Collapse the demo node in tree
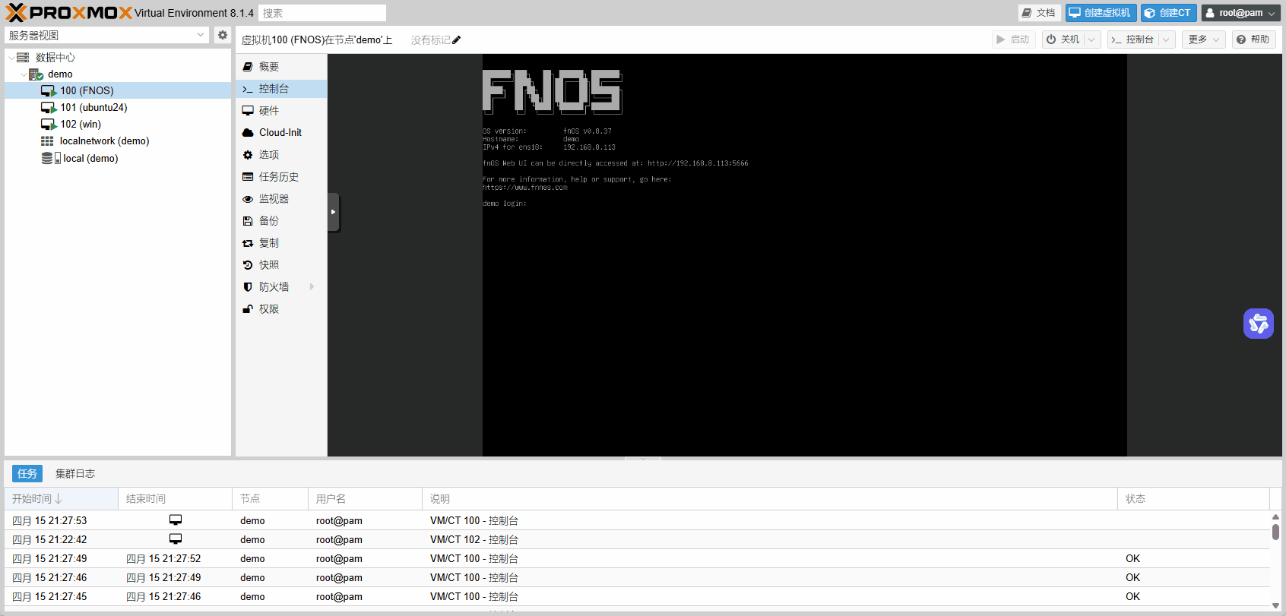This screenshot has width=1286, height=616. pyautogui.click(x=24, y=74)
